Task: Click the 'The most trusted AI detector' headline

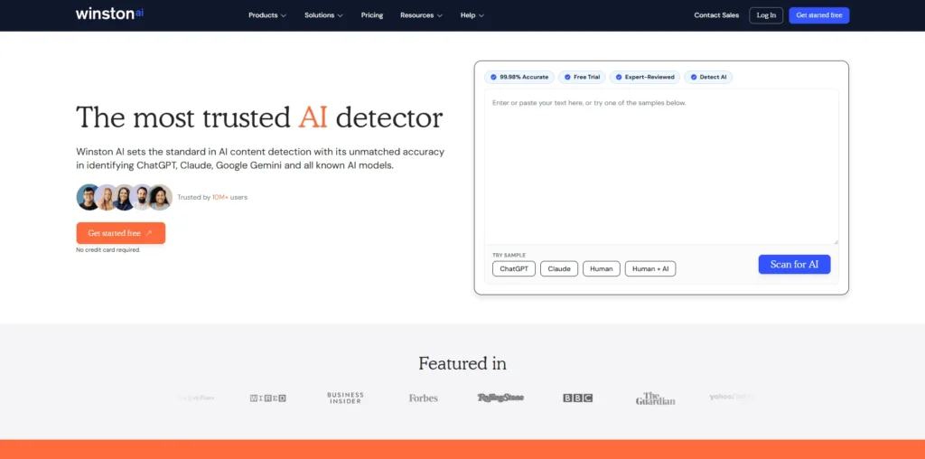Action: click(259, 117)
